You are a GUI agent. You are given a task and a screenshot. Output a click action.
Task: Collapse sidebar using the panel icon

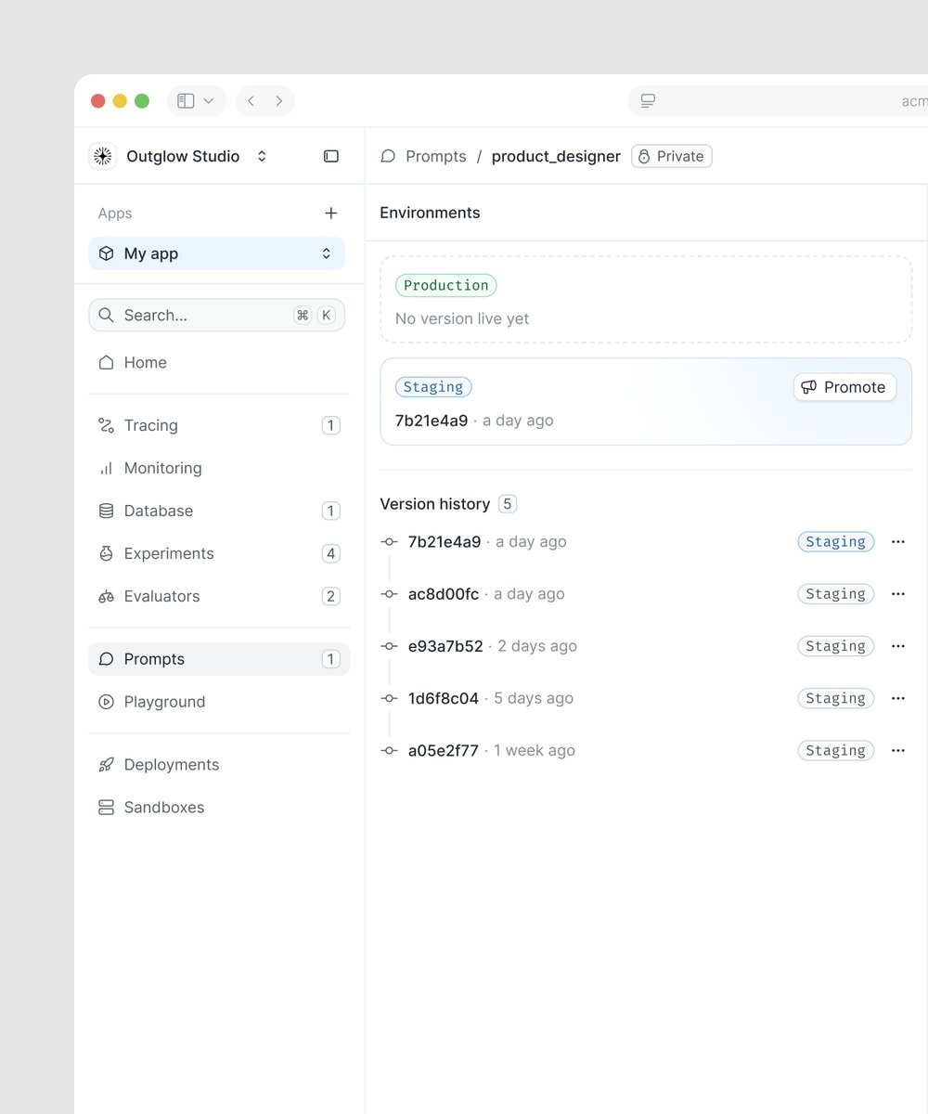(331, 156)
